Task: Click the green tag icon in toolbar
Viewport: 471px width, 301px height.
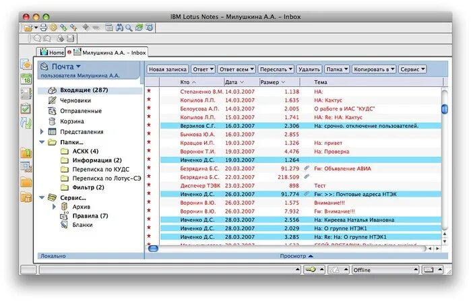Action: 64,28
